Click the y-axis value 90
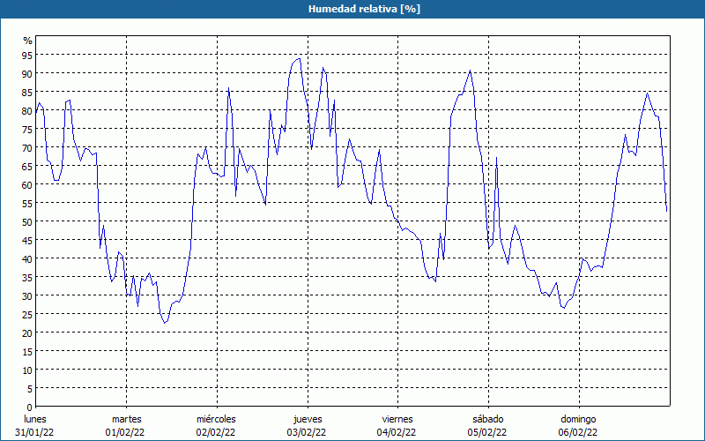Viewport: 705px width, 441px height. [x=27, y=73]
